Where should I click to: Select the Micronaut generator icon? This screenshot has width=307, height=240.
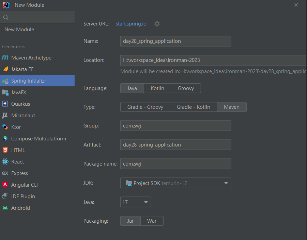[5, 116]
